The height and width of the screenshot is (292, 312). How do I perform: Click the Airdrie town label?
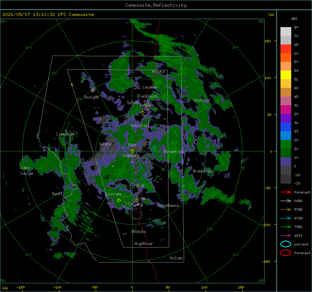click(x=137, y=185)
